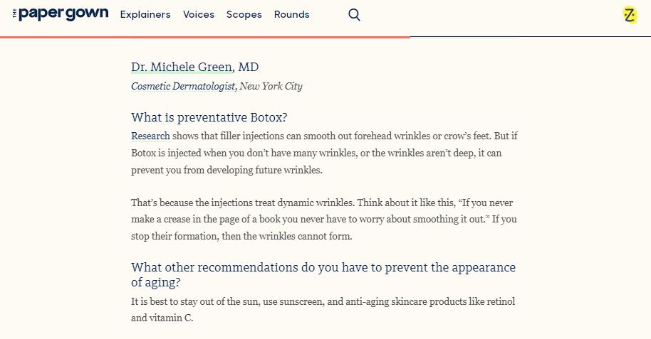Image resolution: width=651 pixels, height=339 pixels.
Task: Open the Explainers section
Action: (145, 14)
